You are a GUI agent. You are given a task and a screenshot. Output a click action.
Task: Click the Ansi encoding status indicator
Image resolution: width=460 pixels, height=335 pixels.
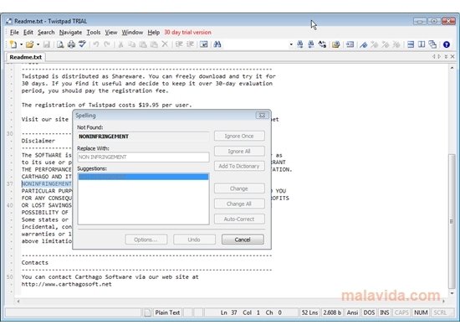[352, 312]
